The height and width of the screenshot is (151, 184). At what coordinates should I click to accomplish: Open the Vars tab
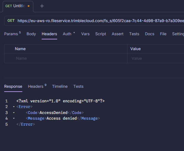point(85,34)
